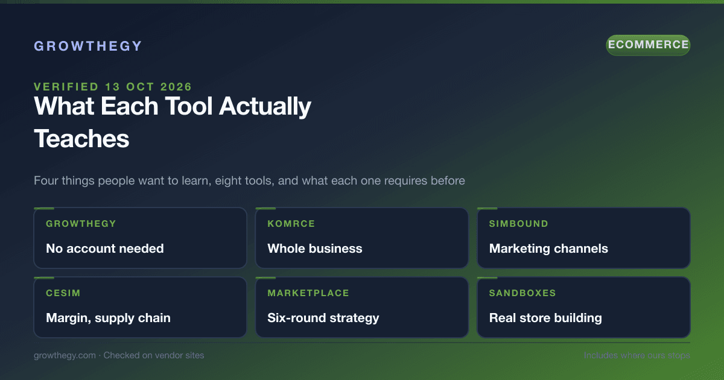This screenshot has width=724, height=380.
Task: Select the Marketplace 'Six-round strategy' card
Action: point(362,307)
